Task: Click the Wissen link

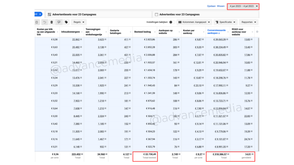Action: coord(221,6)
